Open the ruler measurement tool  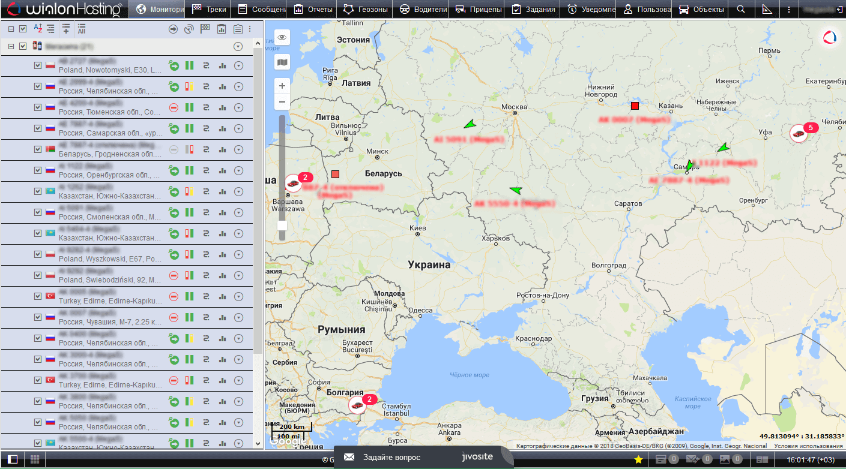pyautogui.click(x=766, y=10)
